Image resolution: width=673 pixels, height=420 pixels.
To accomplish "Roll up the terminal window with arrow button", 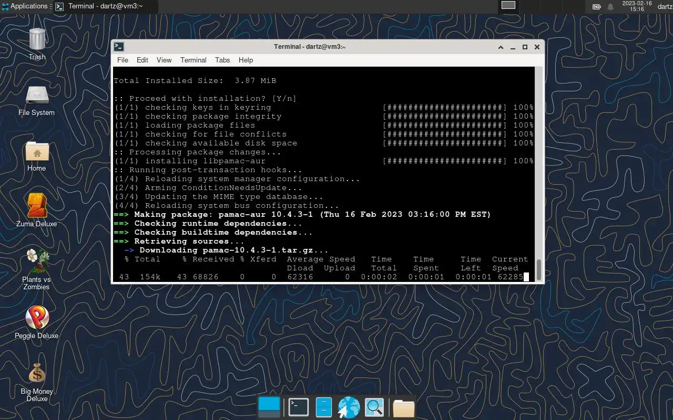I will click(x=501, y=47).
